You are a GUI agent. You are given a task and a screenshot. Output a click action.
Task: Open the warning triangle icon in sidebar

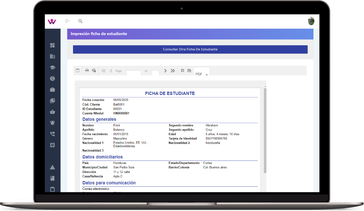[53, 167]
